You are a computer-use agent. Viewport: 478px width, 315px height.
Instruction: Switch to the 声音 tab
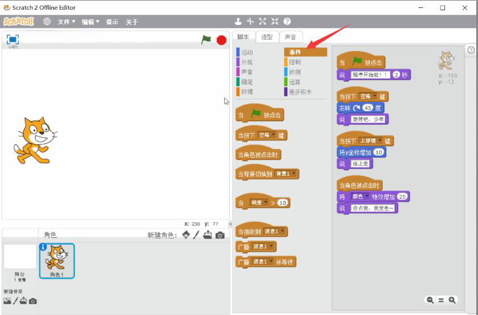point(290,37)
